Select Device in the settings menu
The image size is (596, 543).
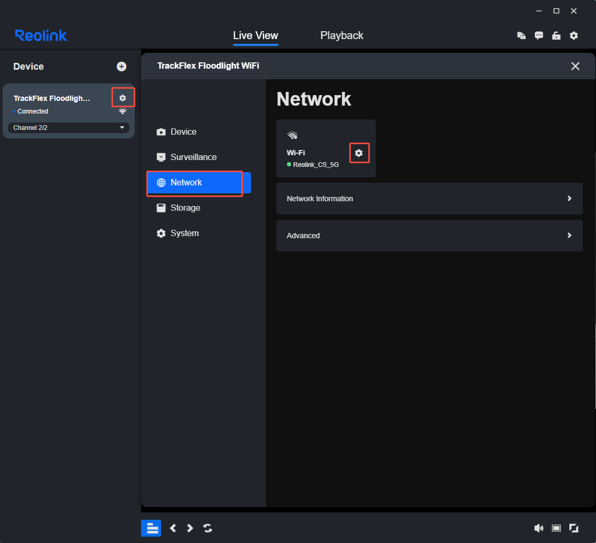199,132
